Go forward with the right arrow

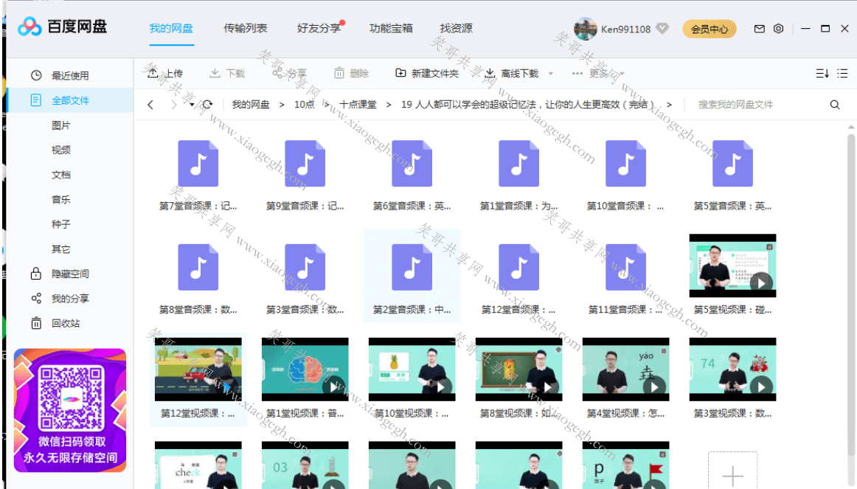174,104
